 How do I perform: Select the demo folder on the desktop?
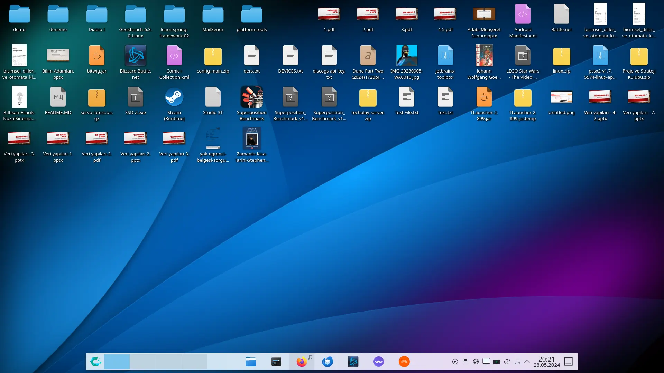coord(19,19)
